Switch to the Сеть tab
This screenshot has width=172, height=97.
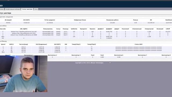[36, 9]
